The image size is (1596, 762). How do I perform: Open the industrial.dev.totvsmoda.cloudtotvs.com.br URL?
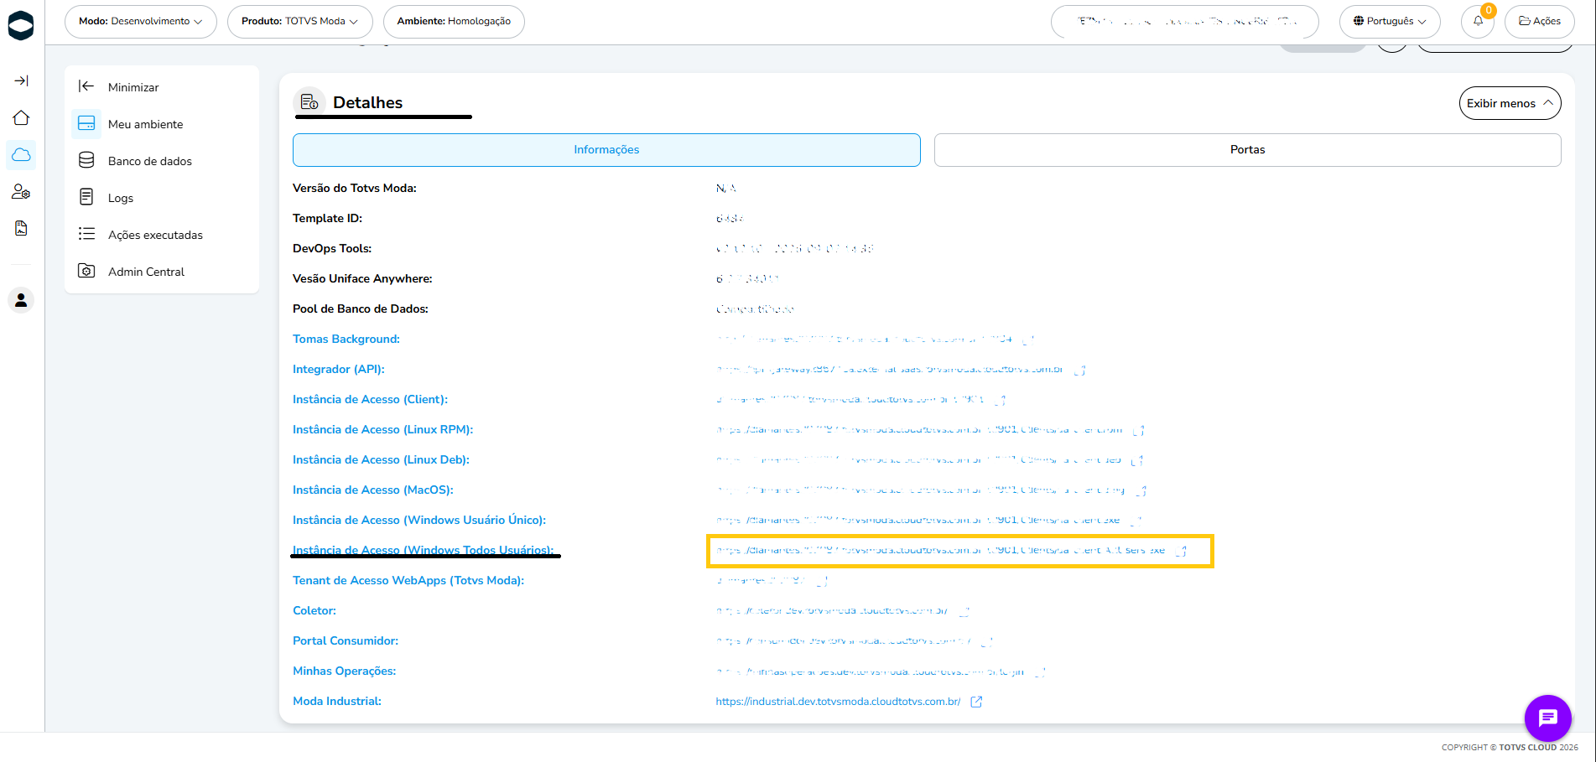coord(838,702)
